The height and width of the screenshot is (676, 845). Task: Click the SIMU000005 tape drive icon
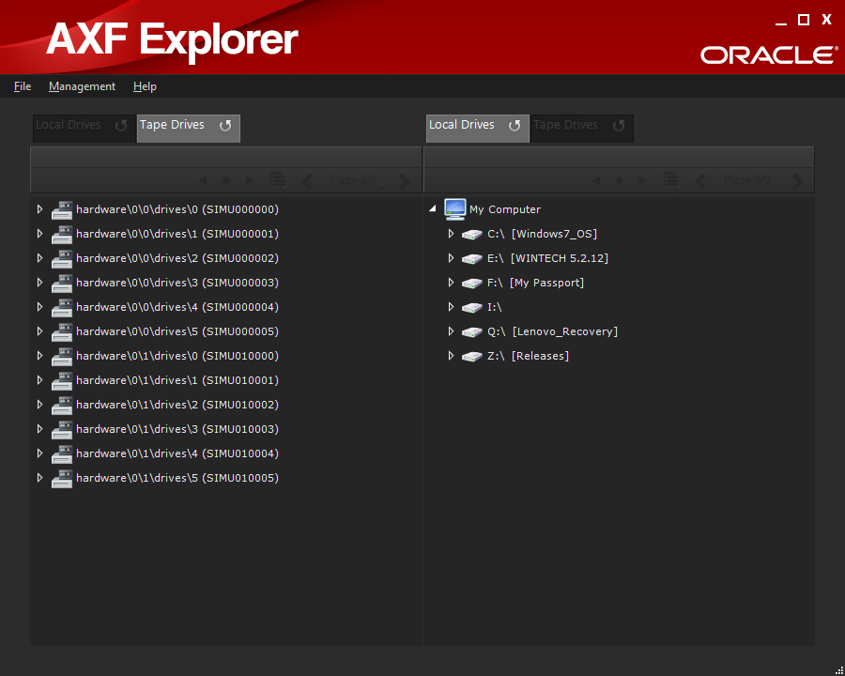62,332
